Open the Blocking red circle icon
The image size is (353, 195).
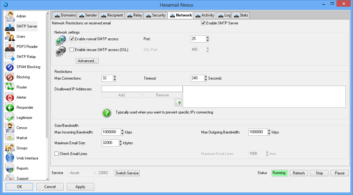click(10, 77)
